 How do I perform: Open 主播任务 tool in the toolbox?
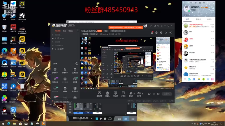75,71
